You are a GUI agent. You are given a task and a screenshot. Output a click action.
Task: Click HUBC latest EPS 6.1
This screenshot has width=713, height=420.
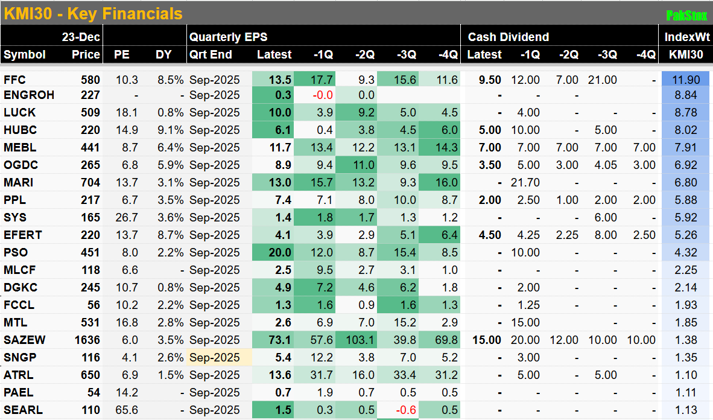tap(273, 130)
